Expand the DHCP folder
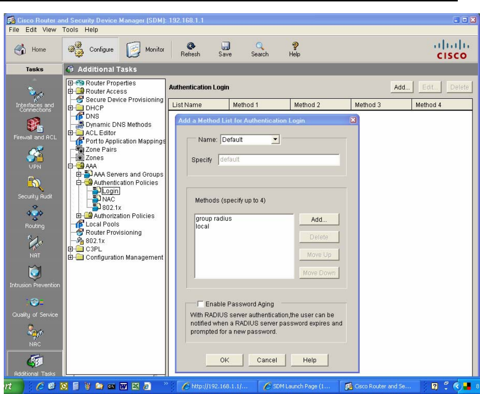Viewport: 480px width, 394px height. (x=70, y=108)
